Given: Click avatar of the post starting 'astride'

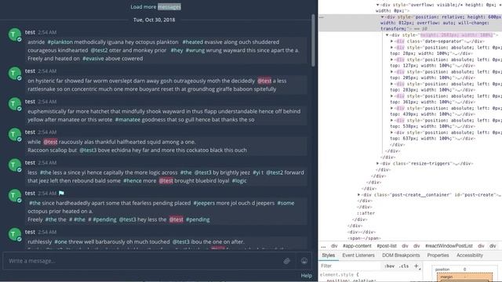Looking at the screenshot, I should pyautogui.click(x=15, y=34).
